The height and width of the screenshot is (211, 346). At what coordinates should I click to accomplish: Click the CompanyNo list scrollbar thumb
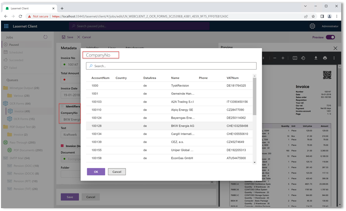254,96
